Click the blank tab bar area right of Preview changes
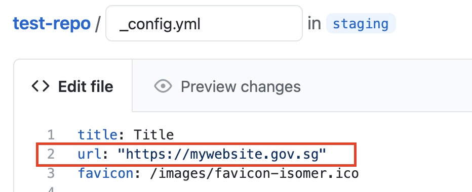This screenshot has height=192, width=472. pos(385,85)
